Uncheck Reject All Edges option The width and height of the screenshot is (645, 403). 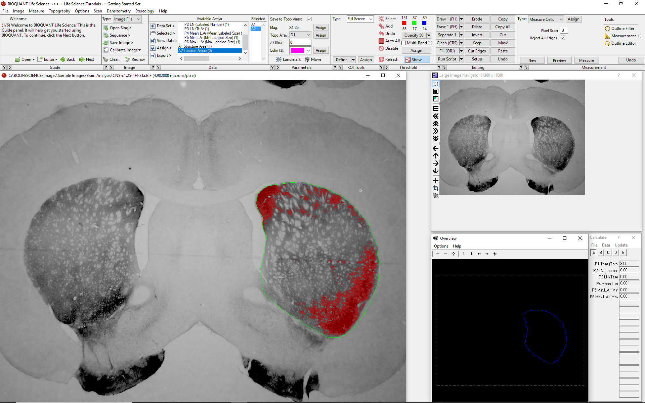click(563, 38)
